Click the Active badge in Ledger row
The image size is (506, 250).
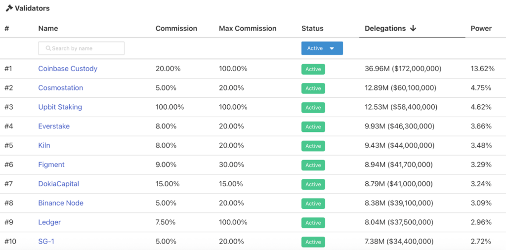(313, 223)
